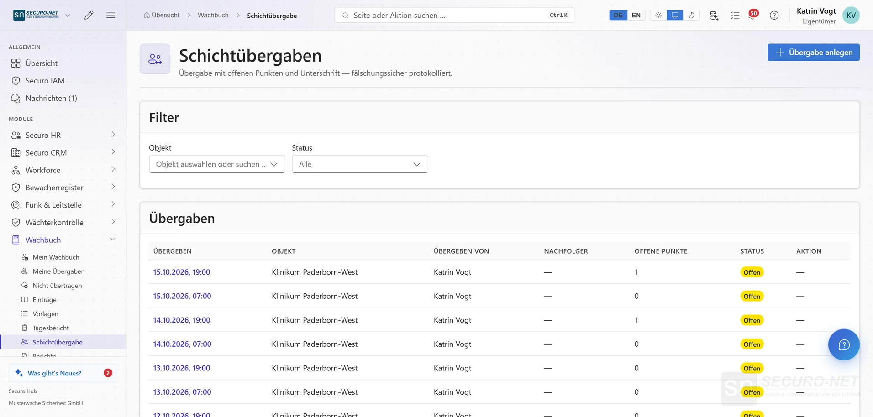This screenshot has height=417, width=873.
Task: Expand Workforce module
Action: [x=63, y=170]
